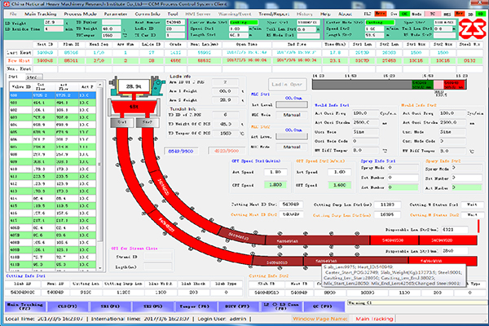Click the green Svr OK status indicator
The image size is (489, 326).
coord(404,14)
